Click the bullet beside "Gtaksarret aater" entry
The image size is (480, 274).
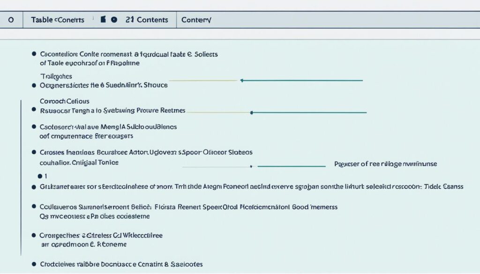34,186
